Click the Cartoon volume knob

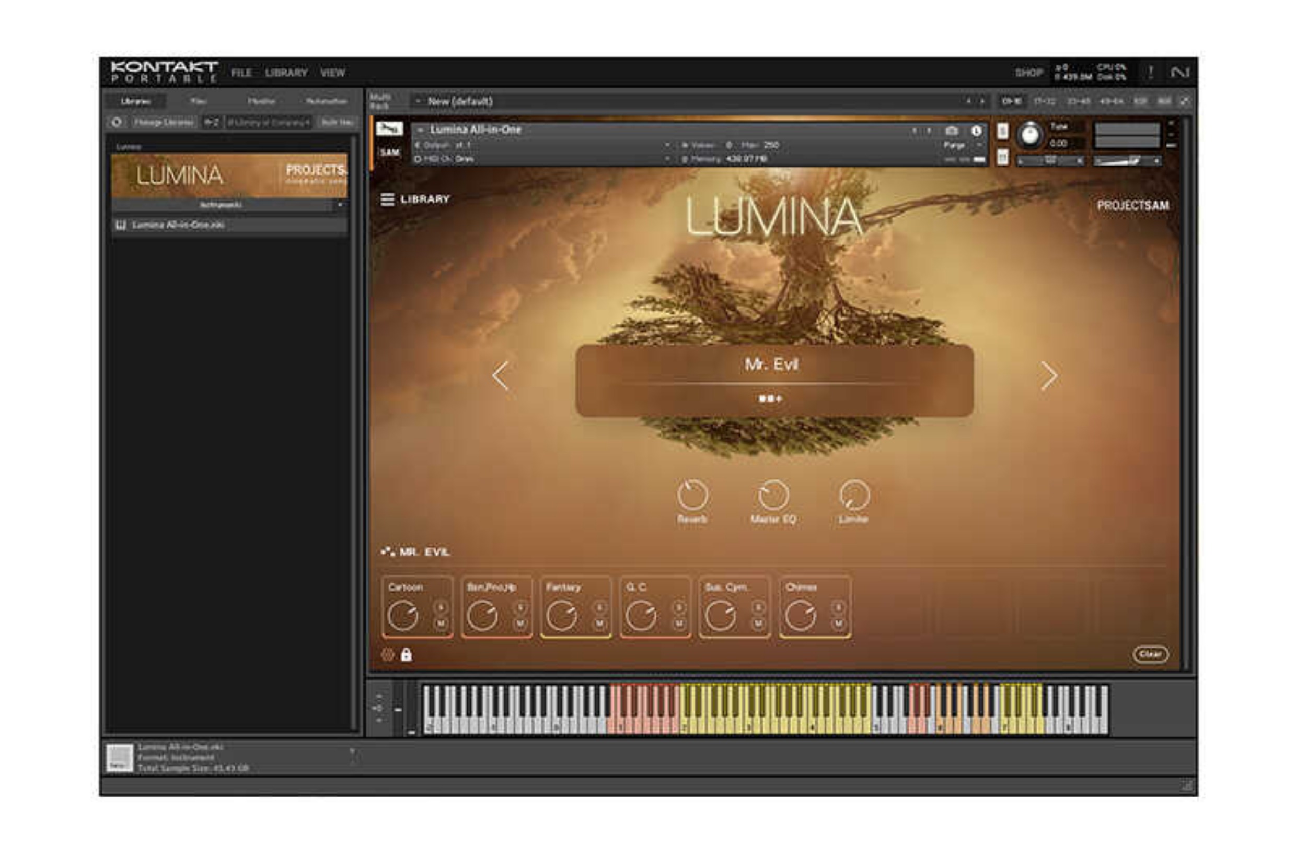point(402,616)
